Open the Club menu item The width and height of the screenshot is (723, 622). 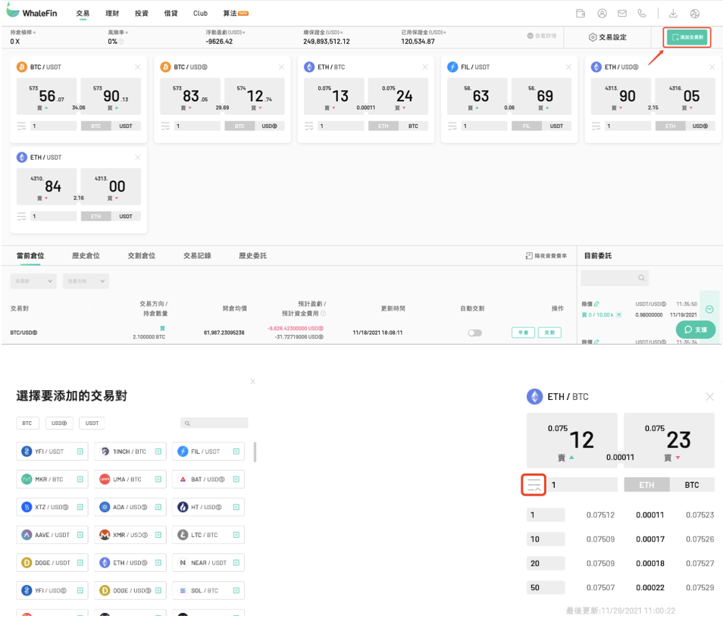point(200,14)
